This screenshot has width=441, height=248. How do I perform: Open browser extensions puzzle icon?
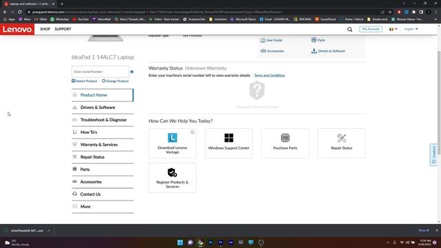[x=413, y=12]
